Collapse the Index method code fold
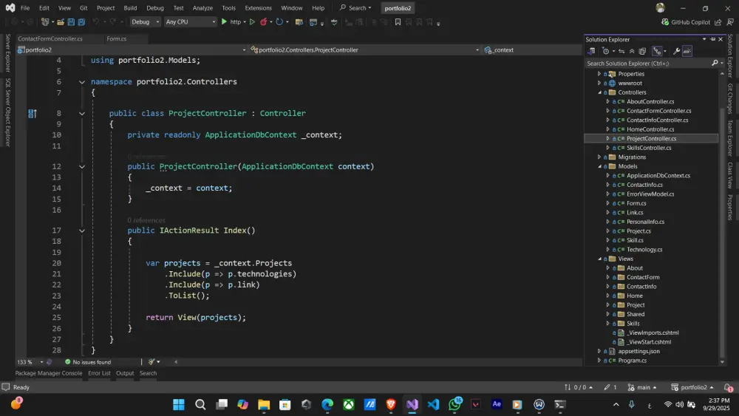The height and width of the screenshot is (416, 739). click(82, 231)
